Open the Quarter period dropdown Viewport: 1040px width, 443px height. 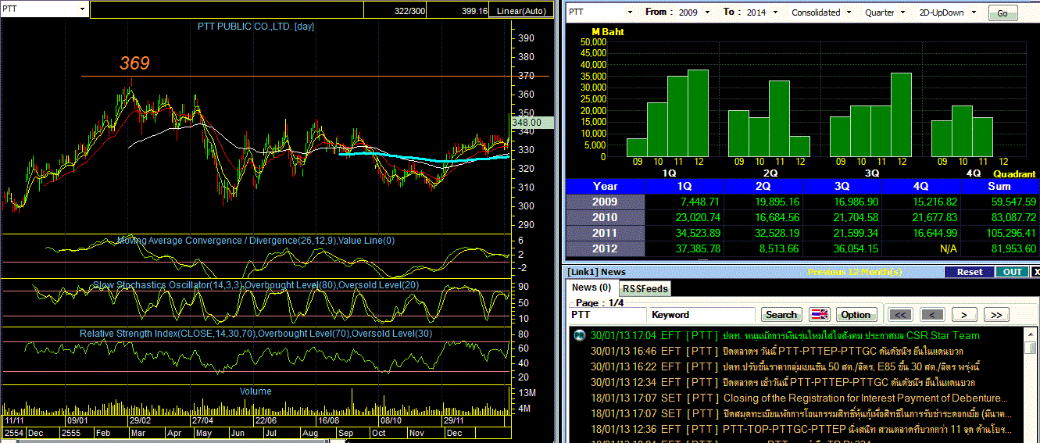pos(903,13)
